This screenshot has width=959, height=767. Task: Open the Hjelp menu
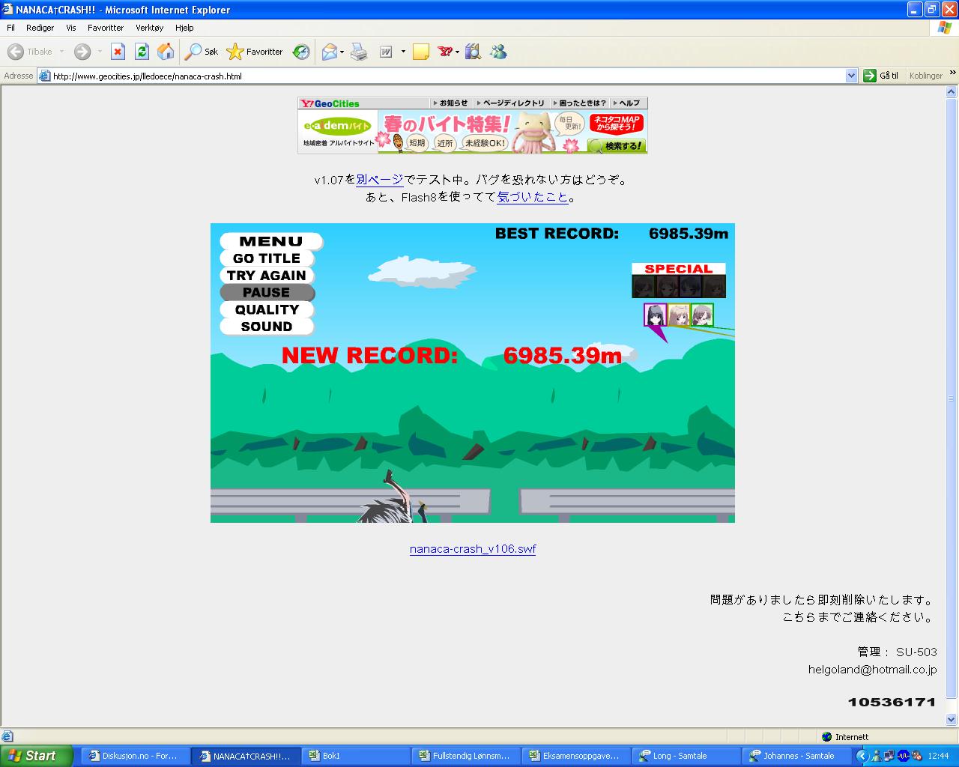[x=184, y=28]
